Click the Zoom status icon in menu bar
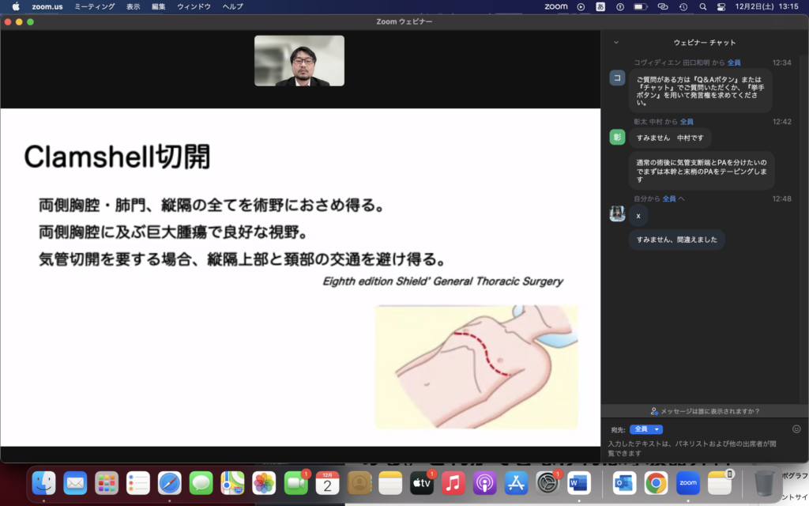 coord(556,6)
